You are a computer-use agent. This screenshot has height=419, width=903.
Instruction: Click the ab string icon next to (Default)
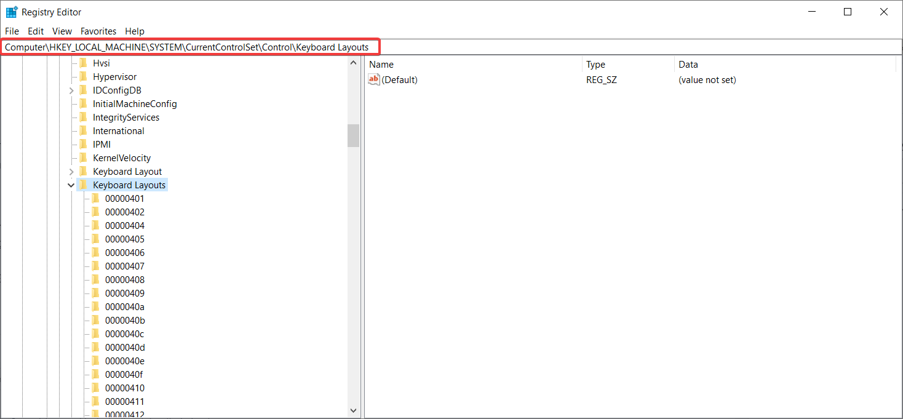373,79
